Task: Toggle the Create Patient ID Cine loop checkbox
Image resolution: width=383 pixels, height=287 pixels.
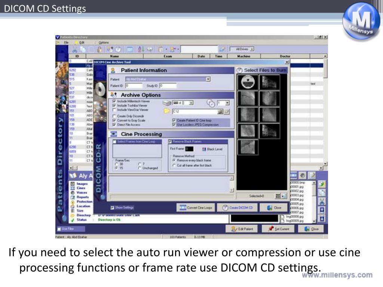Action: coord(174,120)
